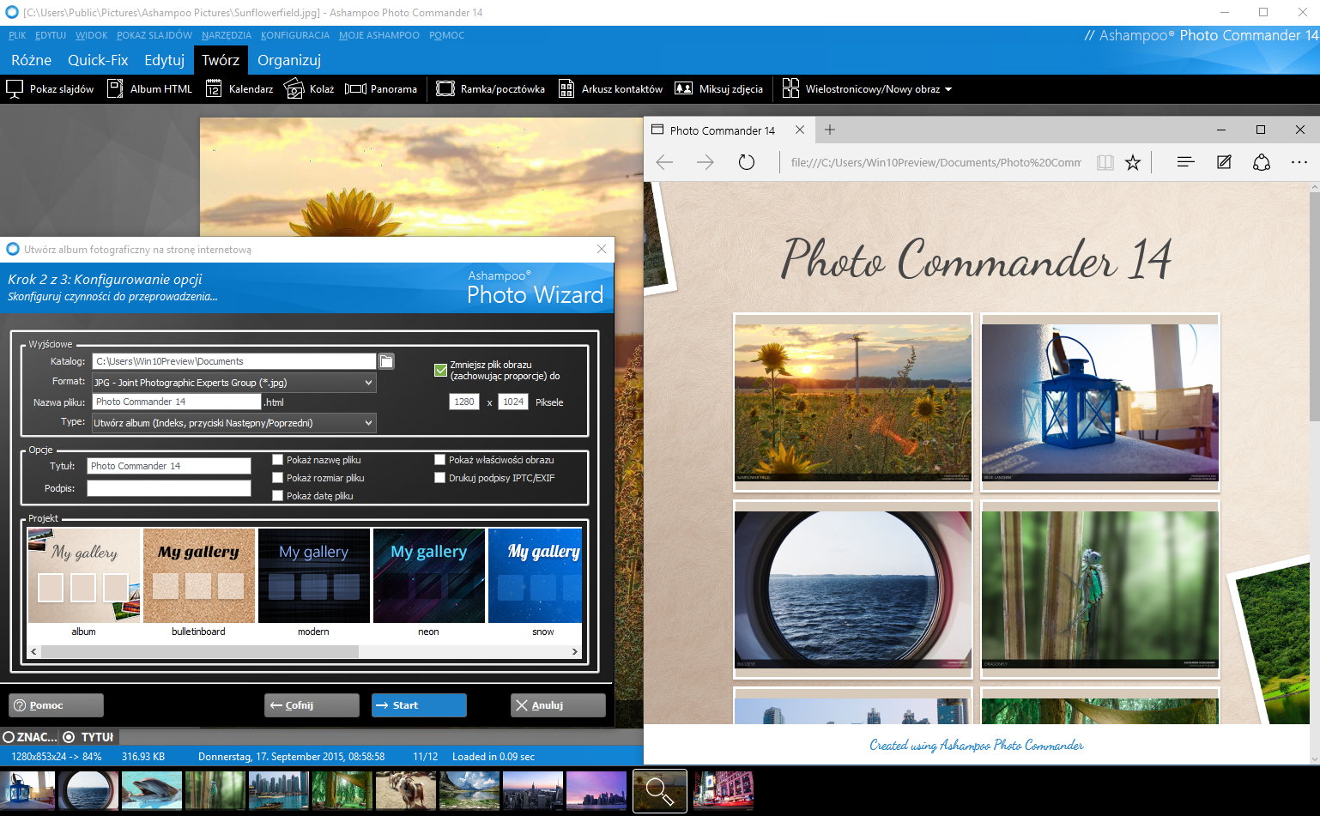
Task: Switch to the Różne tab
Action: tap(32, 60)
